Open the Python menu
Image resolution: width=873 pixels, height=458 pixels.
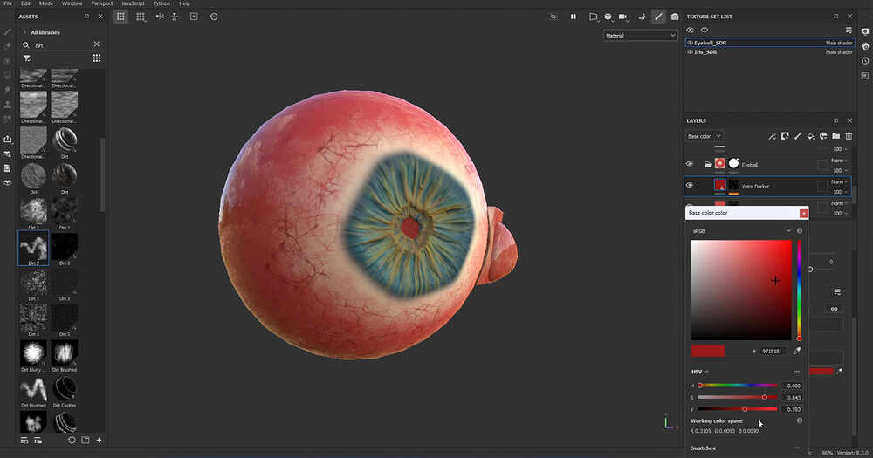[x=162, y=3]
